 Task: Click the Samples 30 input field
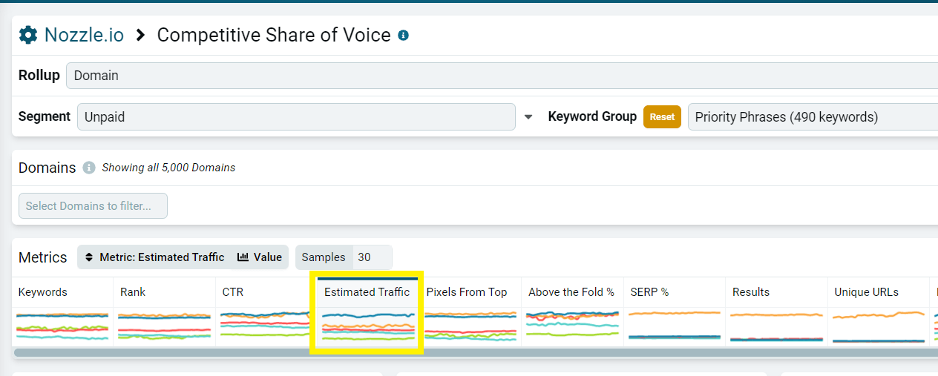(x=372, y=257)
